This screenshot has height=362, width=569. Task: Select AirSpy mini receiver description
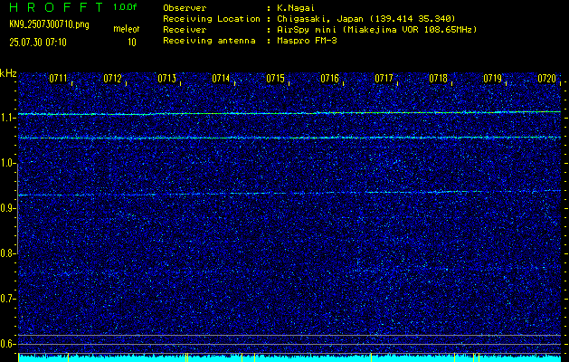point(376,30)
